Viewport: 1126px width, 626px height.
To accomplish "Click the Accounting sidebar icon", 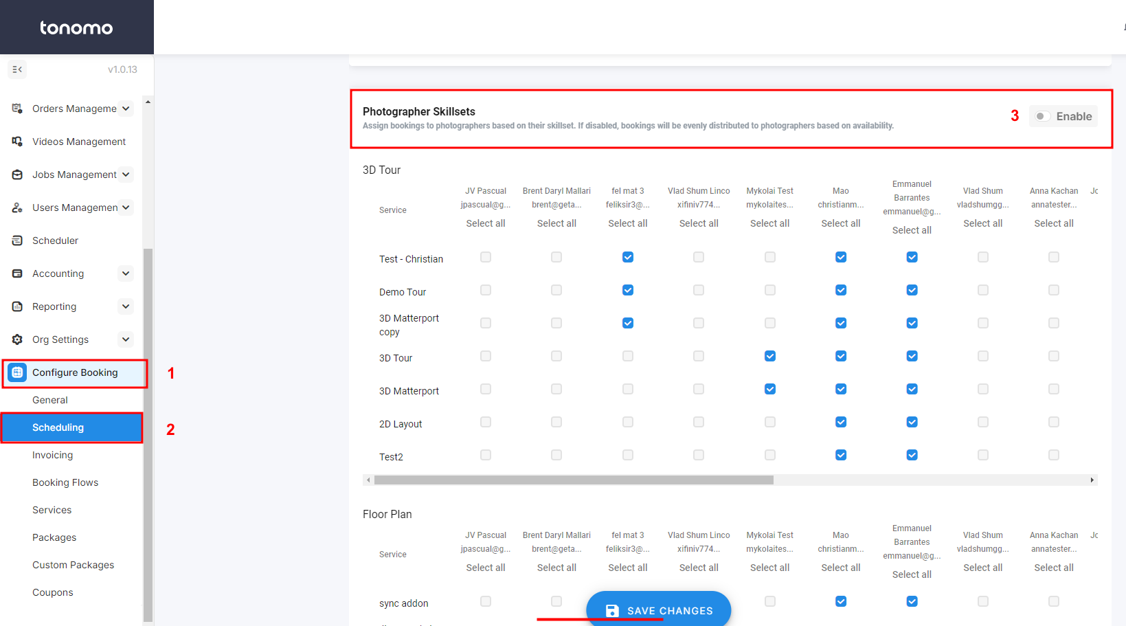I will pyautogui.click(x=17, y=273).
